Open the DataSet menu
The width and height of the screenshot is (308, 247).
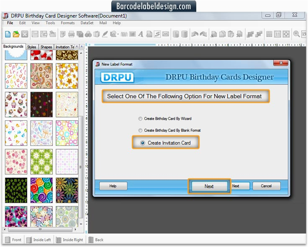(87, 23)
